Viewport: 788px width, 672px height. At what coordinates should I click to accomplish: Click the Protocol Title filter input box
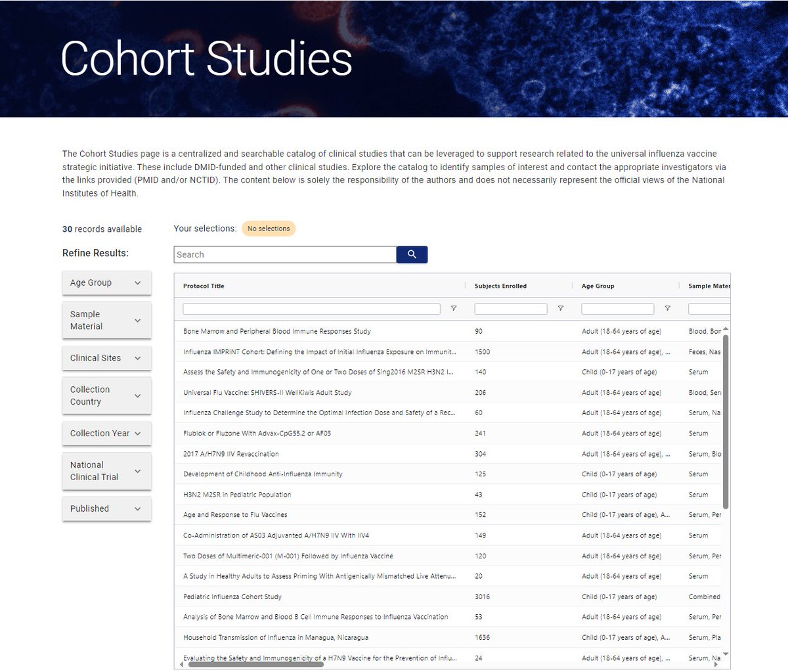tap(311, 309)
